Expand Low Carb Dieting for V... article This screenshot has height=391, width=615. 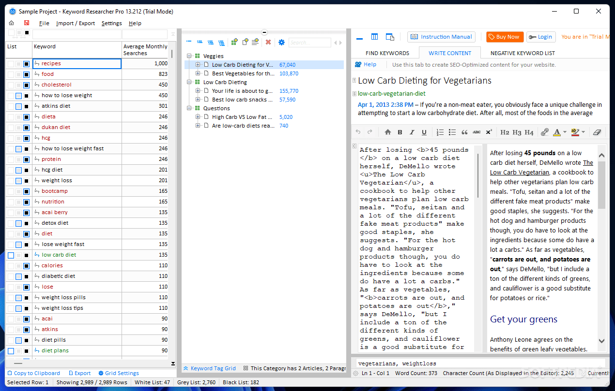click(198, 65)
